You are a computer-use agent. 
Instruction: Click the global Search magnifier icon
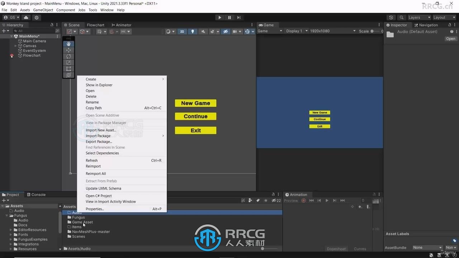point(402,17)
